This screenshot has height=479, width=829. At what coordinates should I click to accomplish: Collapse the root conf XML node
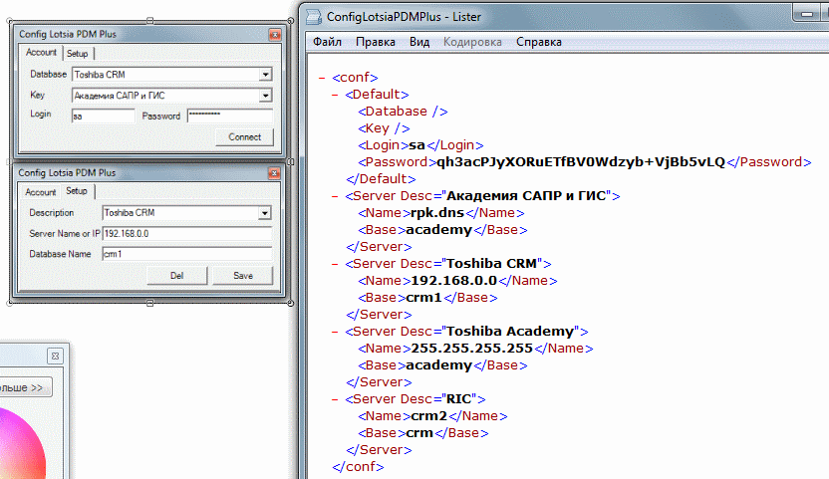coord(322,78)
